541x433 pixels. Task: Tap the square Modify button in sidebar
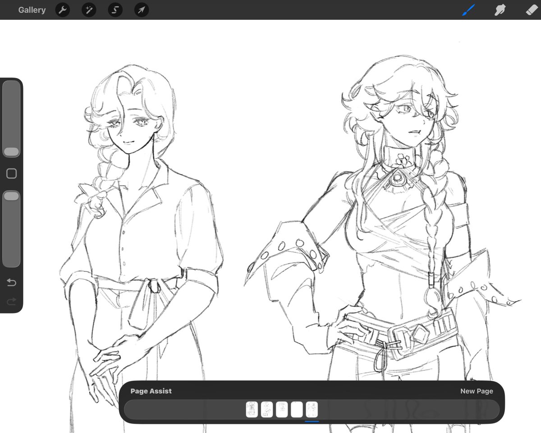pos(11,173)
